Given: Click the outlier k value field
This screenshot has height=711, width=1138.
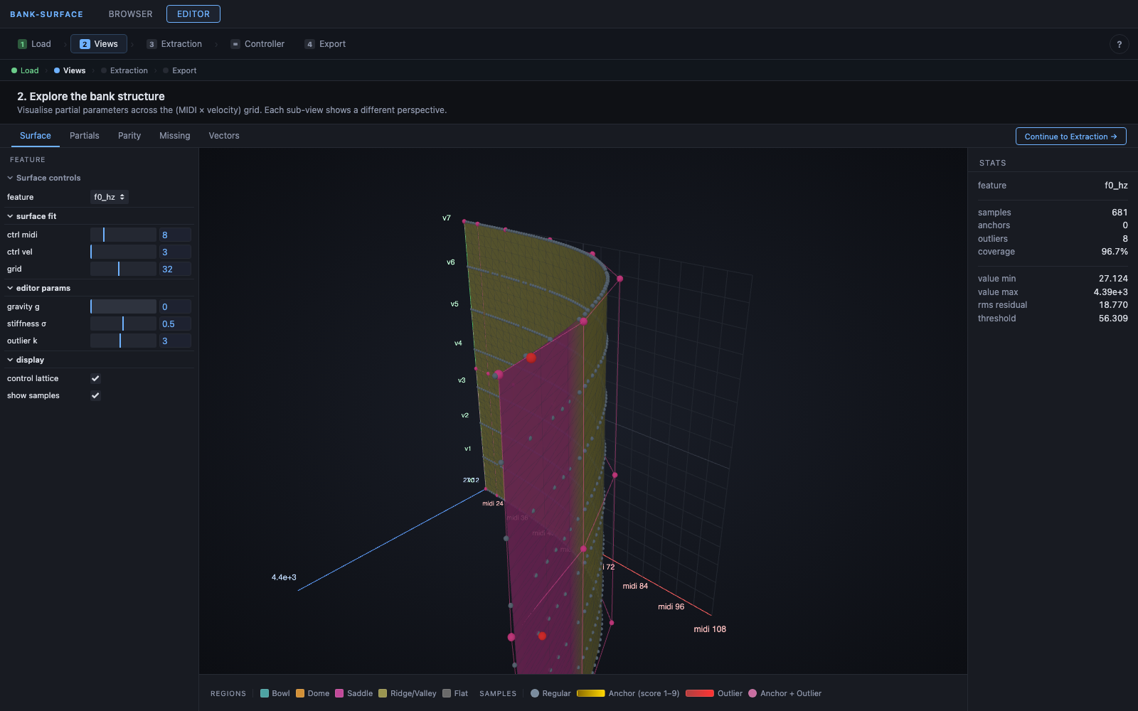Looking at the screenshot, I should tap(175, 341).
